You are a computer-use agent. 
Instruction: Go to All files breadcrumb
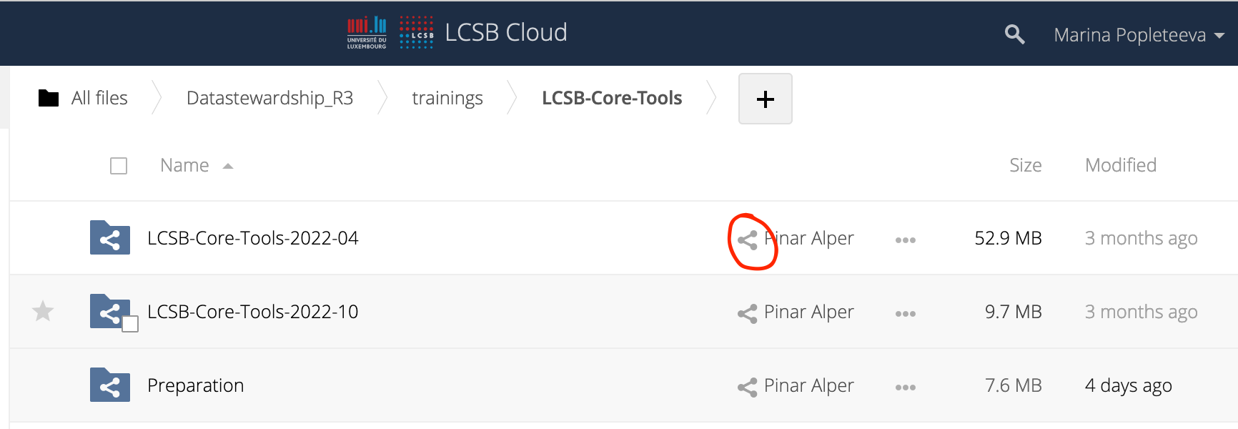click(99, 98)
